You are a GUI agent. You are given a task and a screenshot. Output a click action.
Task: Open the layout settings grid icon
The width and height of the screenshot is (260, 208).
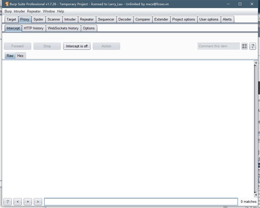(x=244, y=46)
